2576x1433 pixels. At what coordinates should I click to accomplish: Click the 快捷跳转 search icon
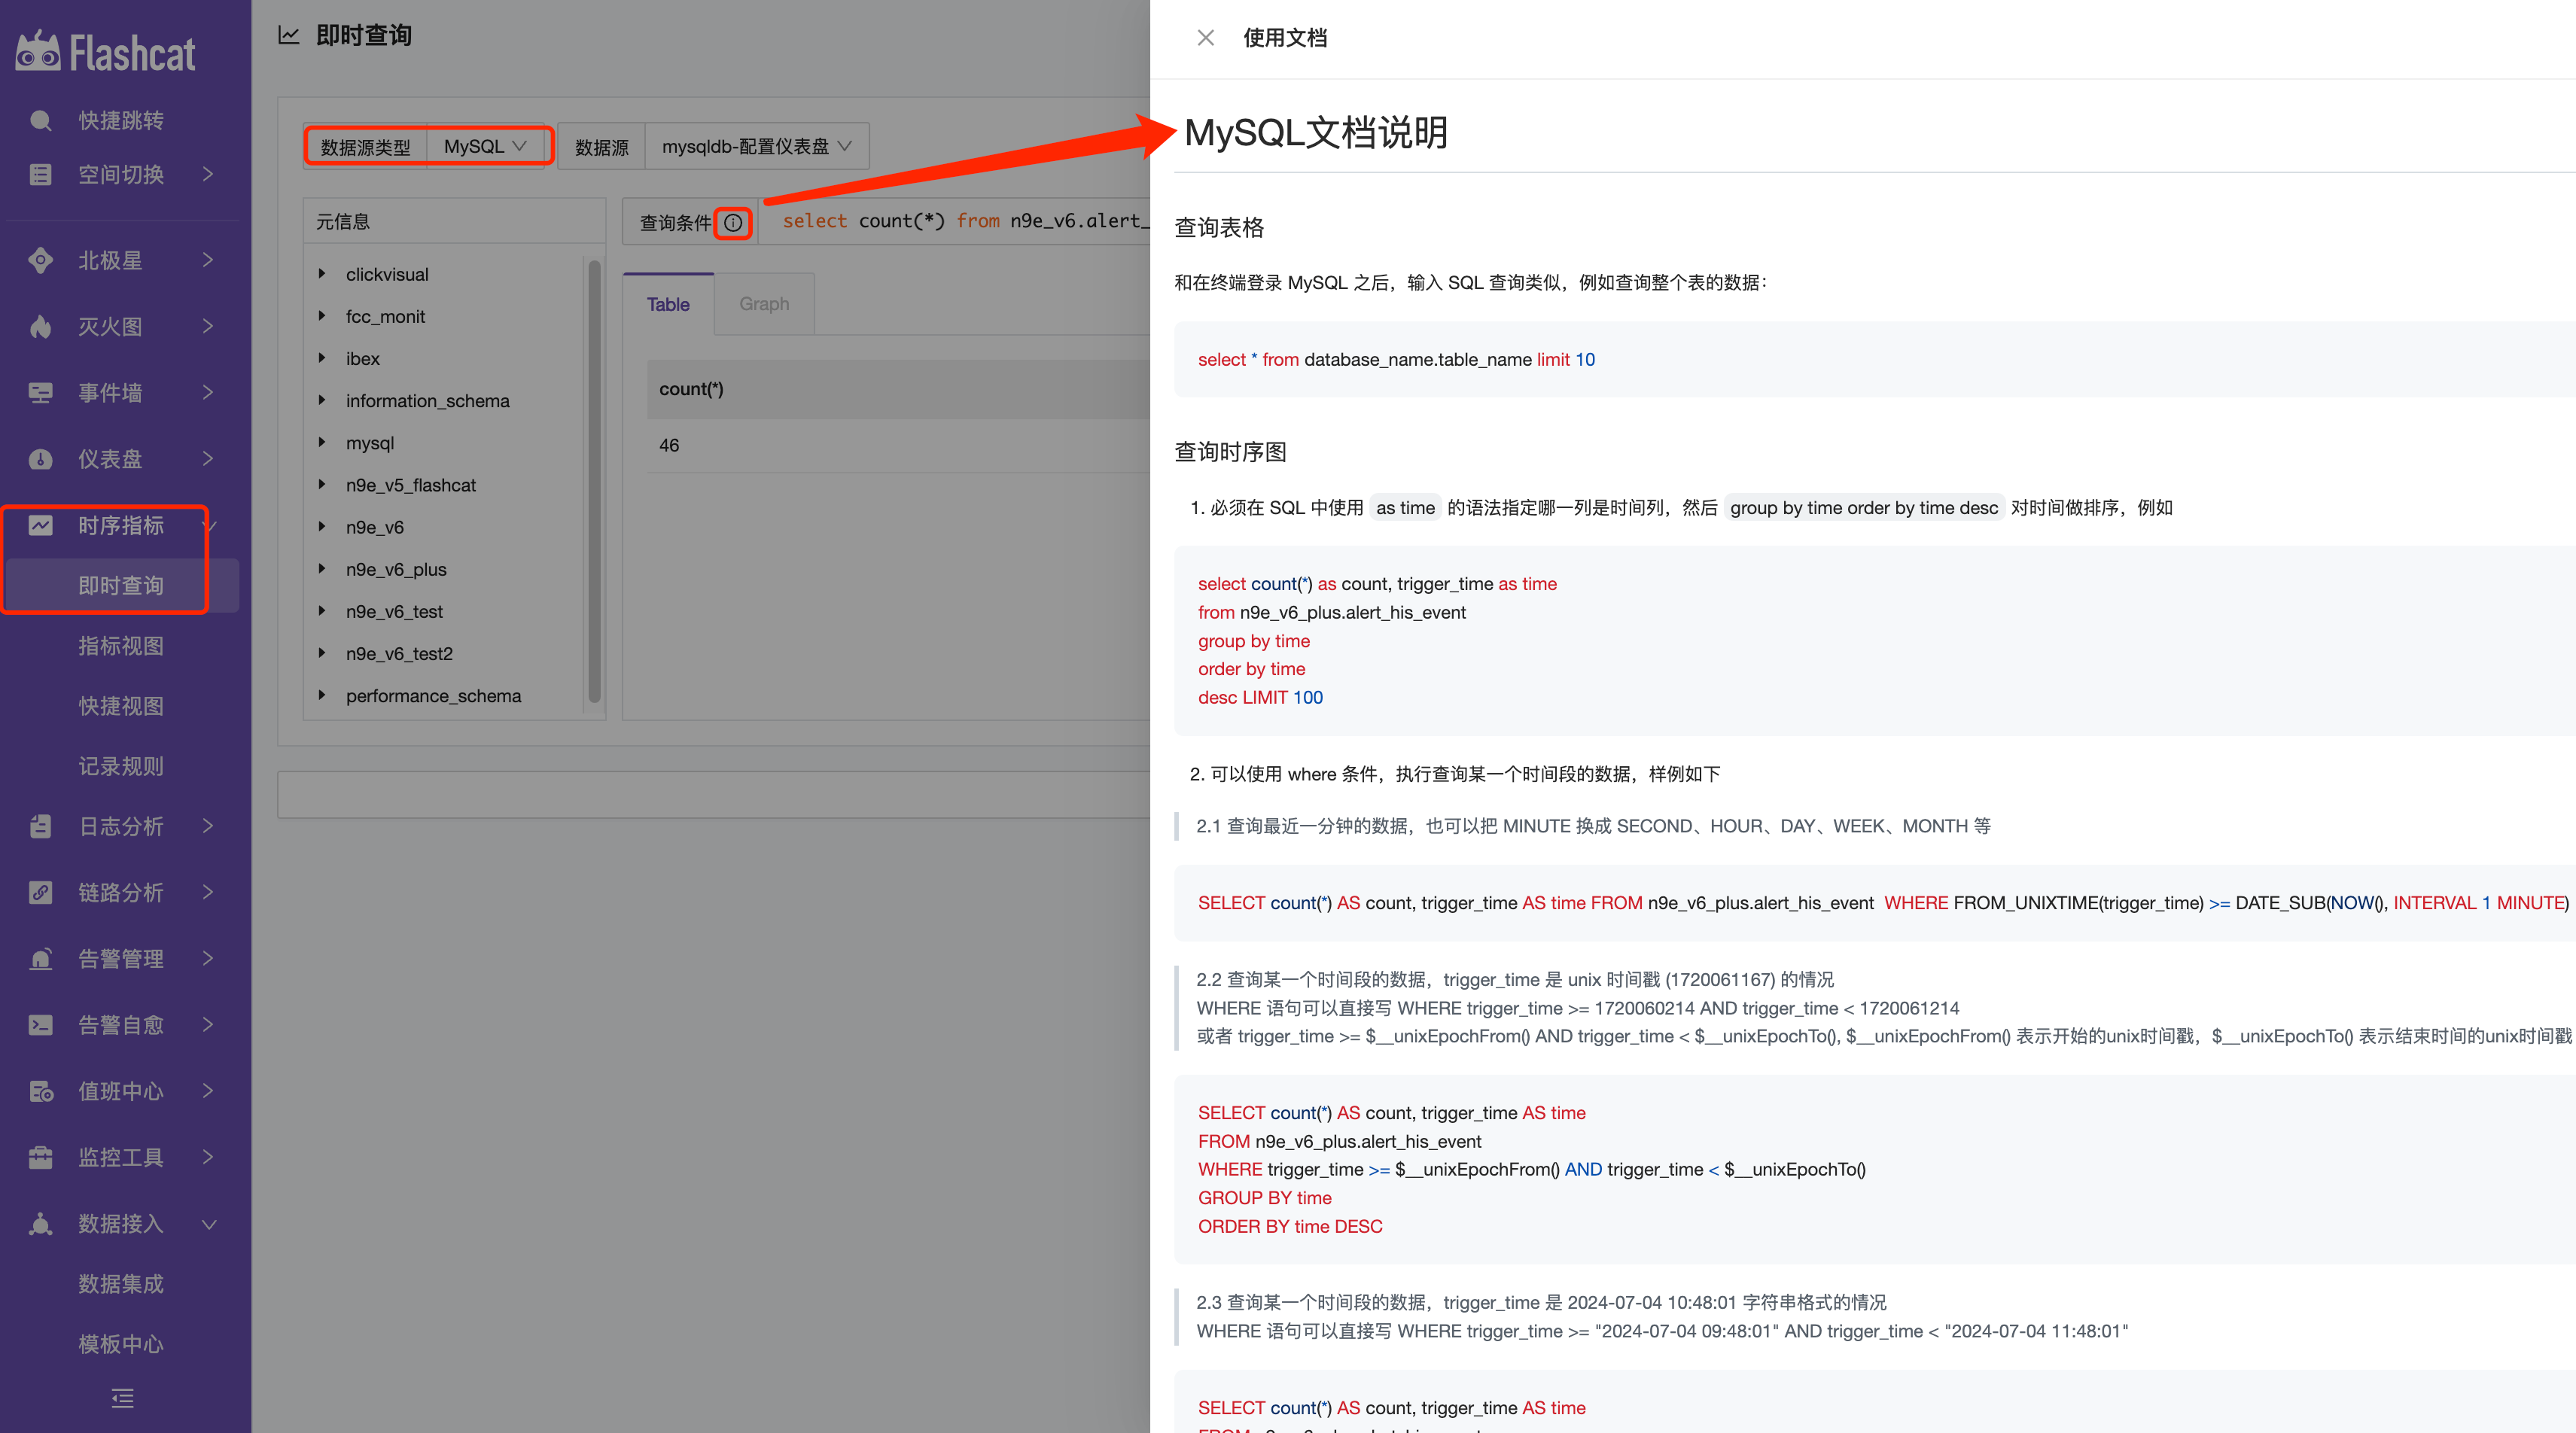click(x=41, y=120)
